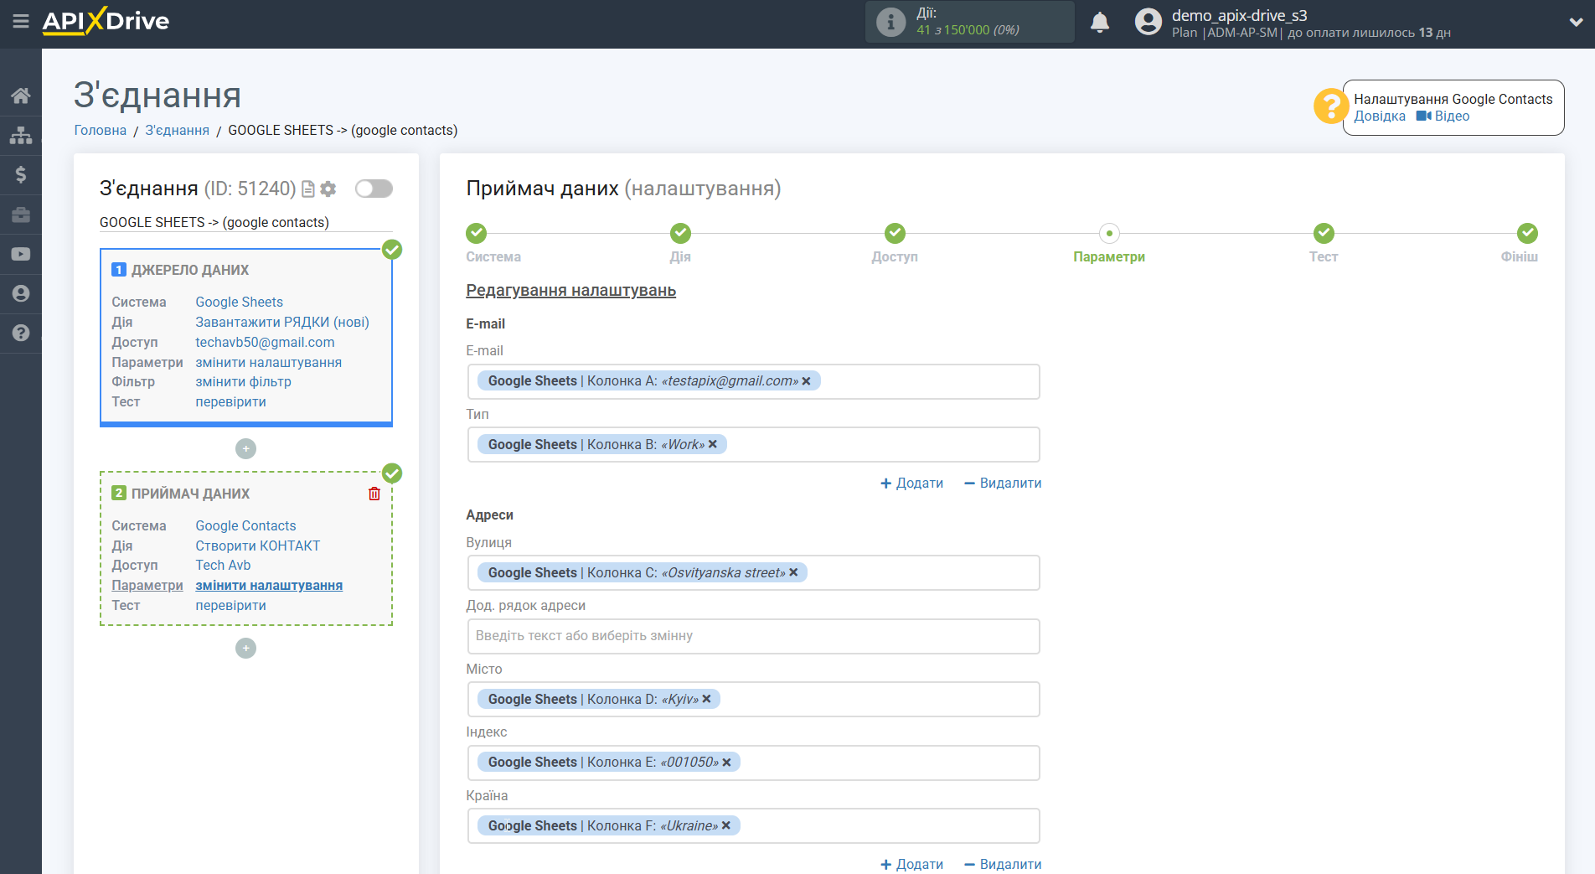1595x874 pixels.
Task: Click Дод. рядок адреси empty field
Action: (753, 637)
